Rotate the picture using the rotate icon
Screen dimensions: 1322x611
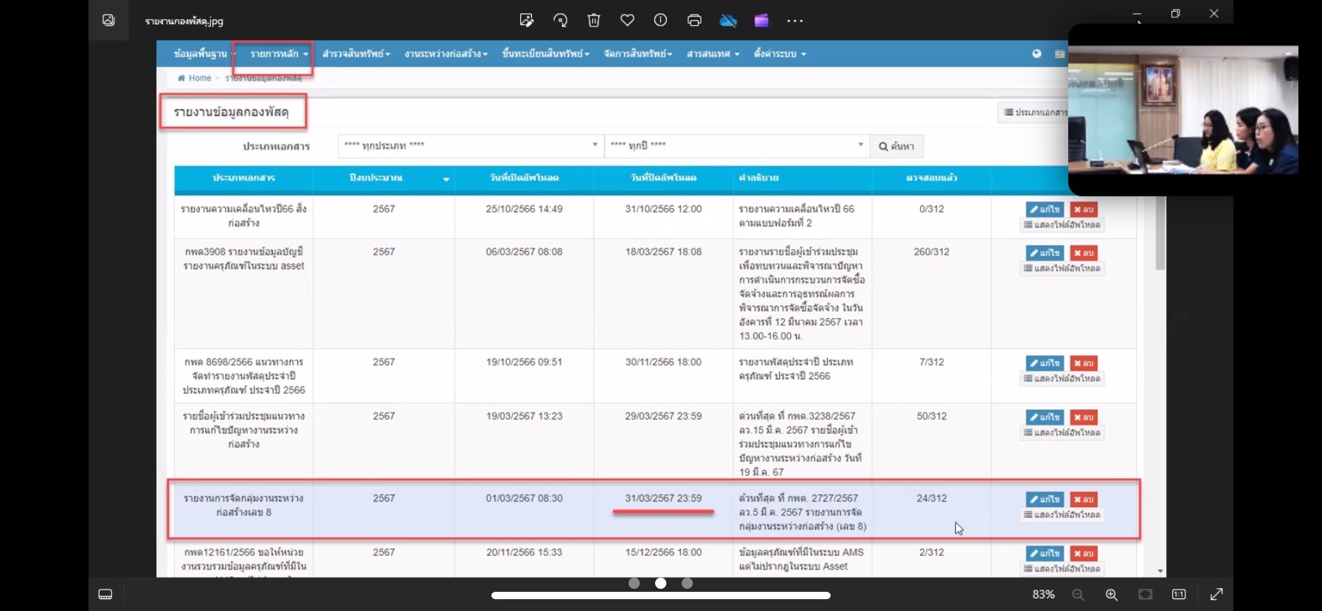561,20
